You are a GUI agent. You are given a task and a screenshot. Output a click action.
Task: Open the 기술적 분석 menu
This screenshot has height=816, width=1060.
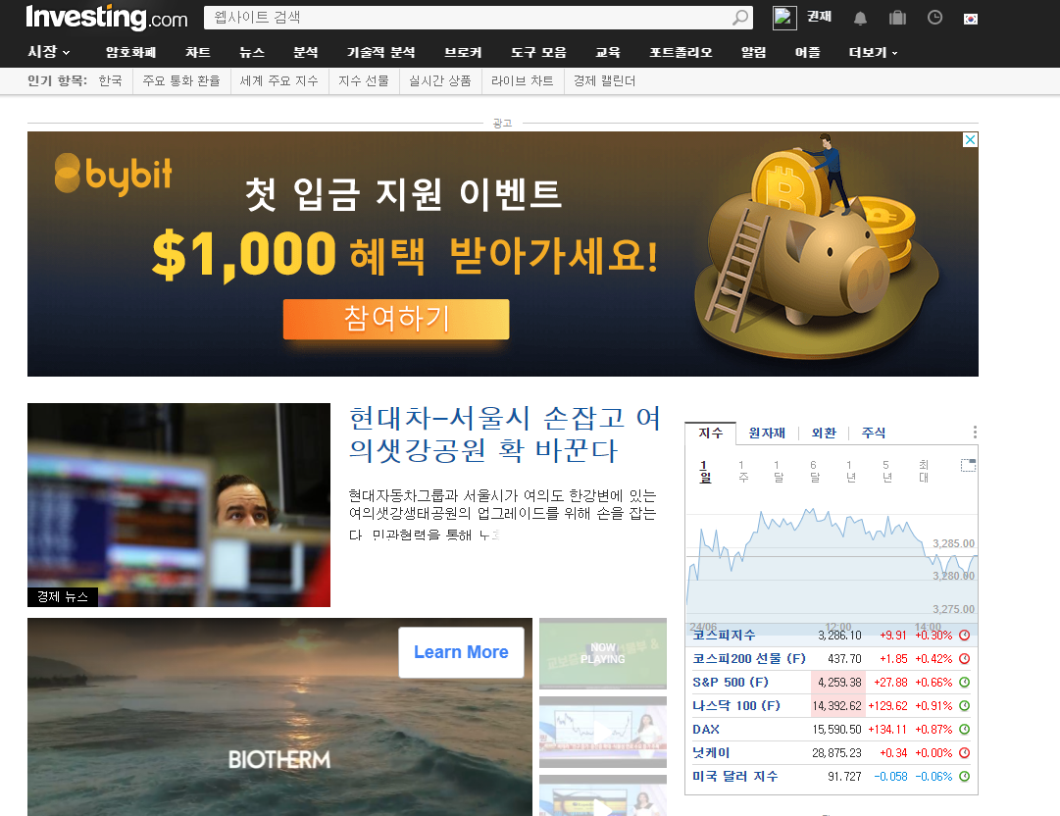point(380,52)
